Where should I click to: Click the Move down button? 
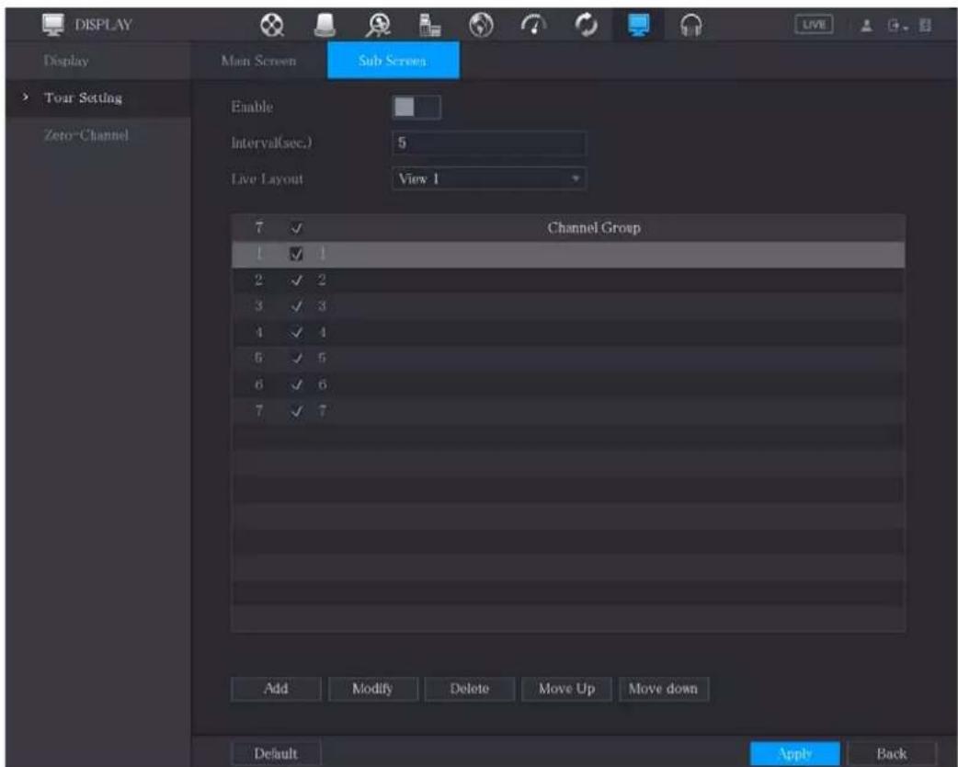(664, 689)
